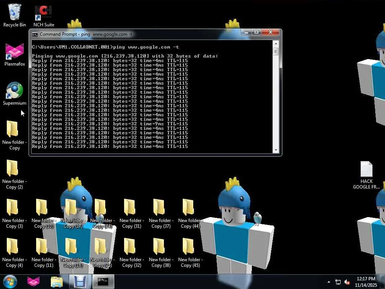This screenshot has height=289, width=385.
Task: Select the 'New folder - Copy (44)' folder
Action: click(190, 214)
